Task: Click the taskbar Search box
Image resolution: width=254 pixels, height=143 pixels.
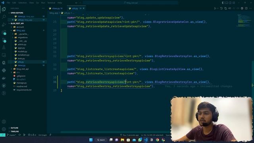Action: pos(101,140)
